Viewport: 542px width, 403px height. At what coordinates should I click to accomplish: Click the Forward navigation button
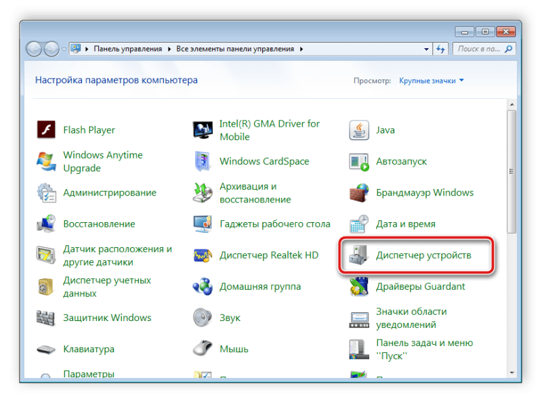click(51, 49)
